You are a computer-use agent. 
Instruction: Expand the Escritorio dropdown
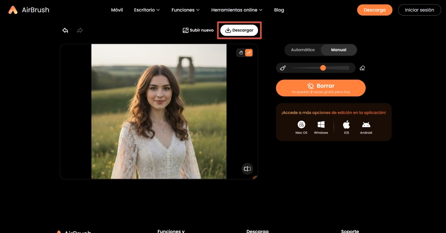(x=147, y=10)
